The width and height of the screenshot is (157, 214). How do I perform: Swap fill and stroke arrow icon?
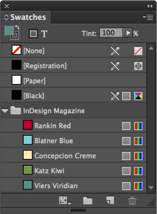click(x=17, y=27)
